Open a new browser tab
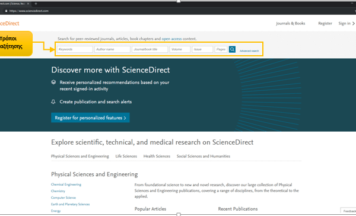The height and width of the screenshot is (216, 356). click(36, 4)
